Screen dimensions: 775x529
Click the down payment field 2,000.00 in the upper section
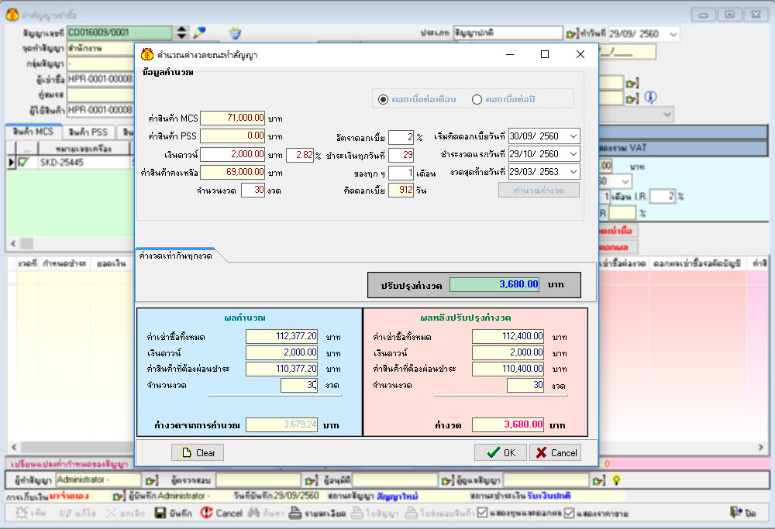232,154
